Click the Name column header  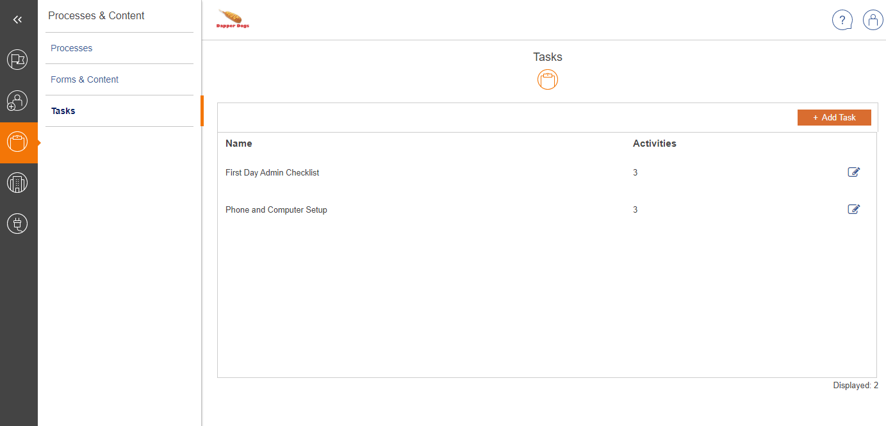point(239,143)
